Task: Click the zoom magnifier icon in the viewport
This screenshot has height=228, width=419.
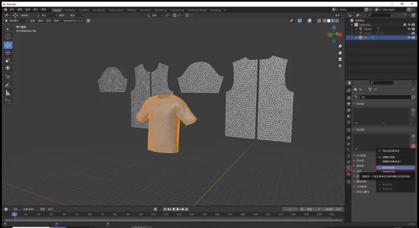Action: click(340, 46)
